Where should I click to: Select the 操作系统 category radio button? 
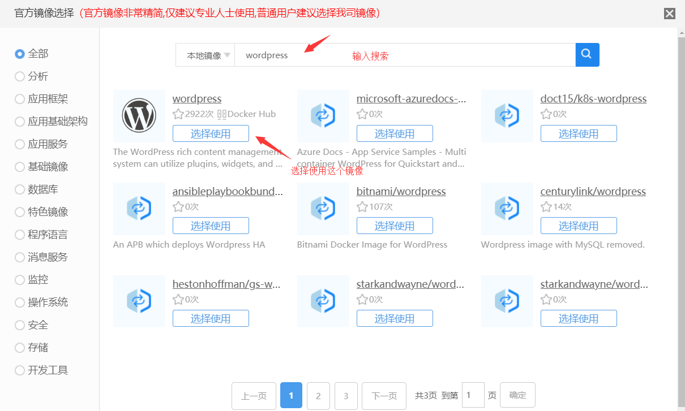coord(20,302)
